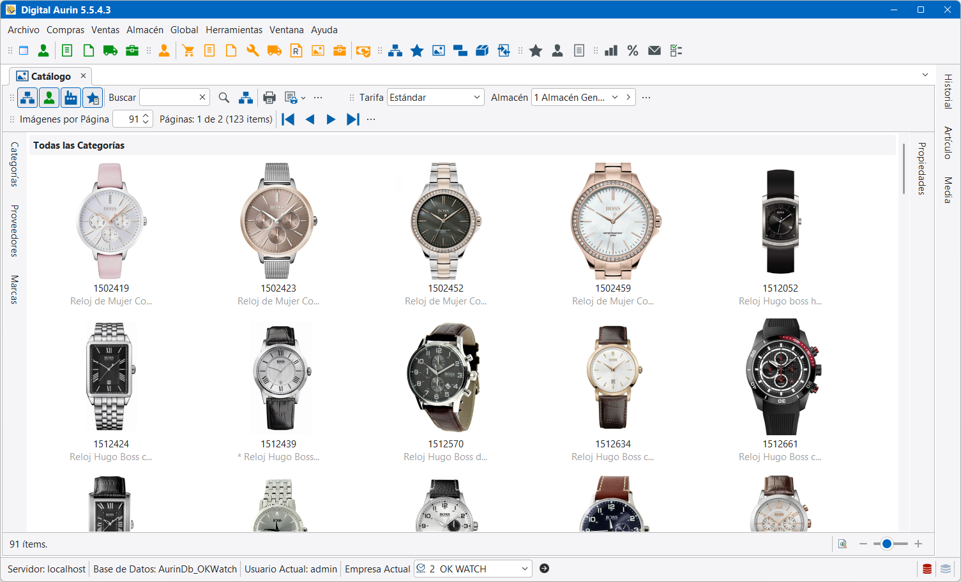Click the orange R document icon

pyautogui.click(x=296, y=50)
